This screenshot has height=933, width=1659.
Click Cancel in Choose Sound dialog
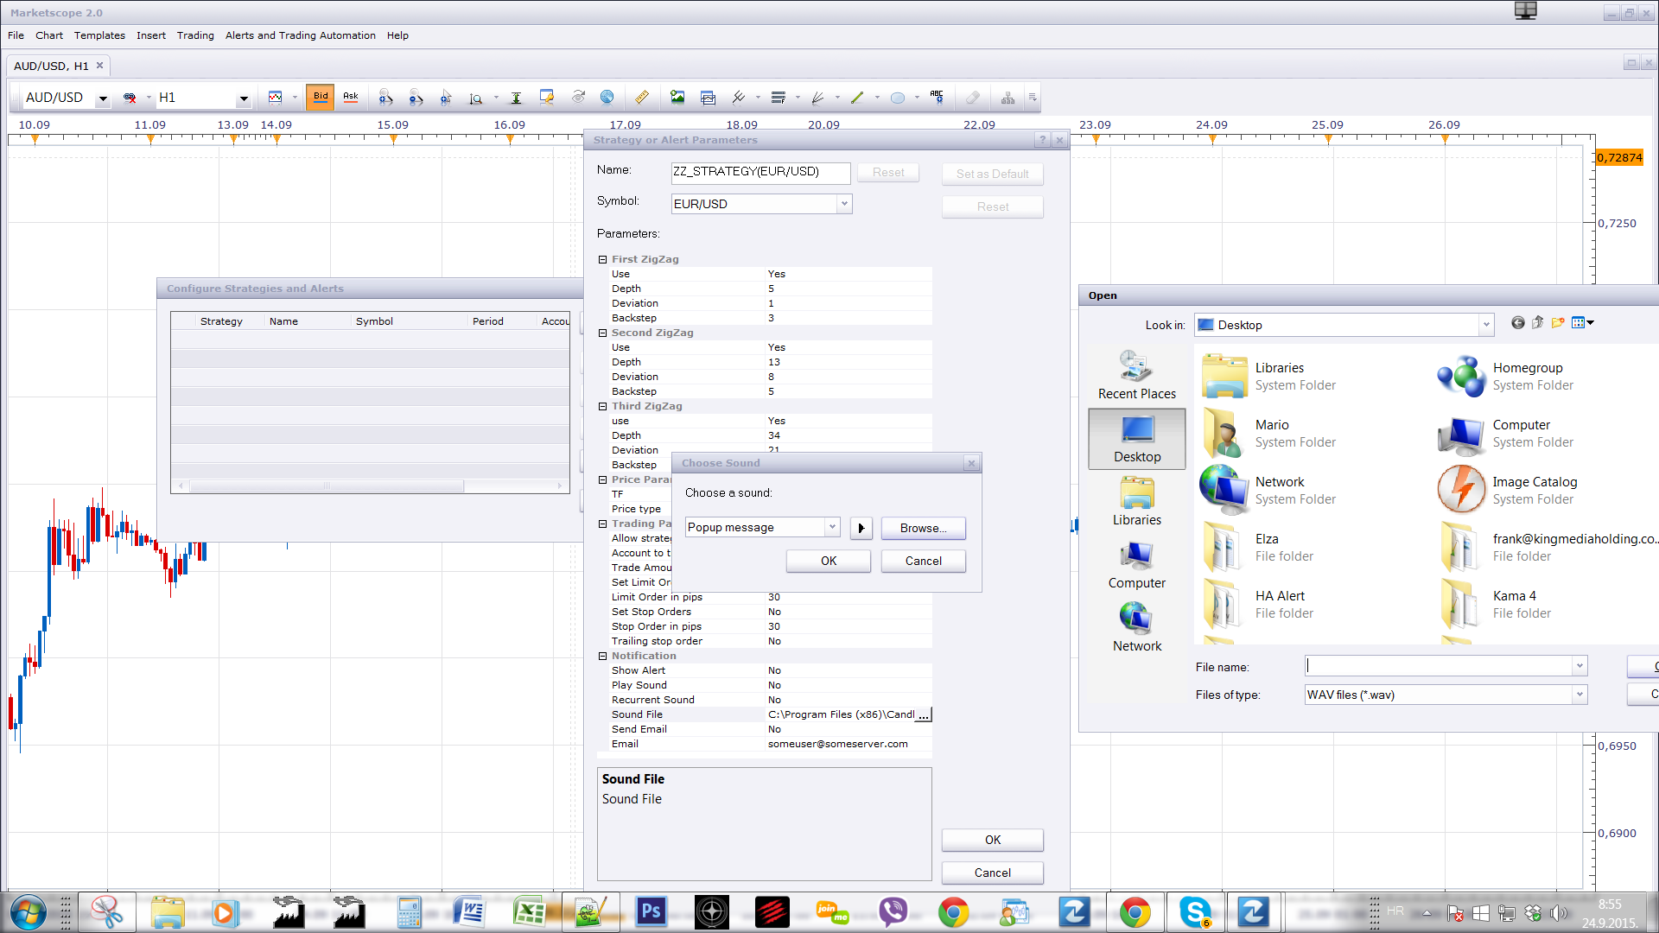[x=924, y=561]
